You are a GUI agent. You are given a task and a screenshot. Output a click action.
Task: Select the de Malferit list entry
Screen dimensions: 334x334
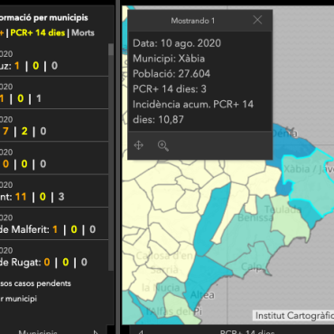[53, 224]
